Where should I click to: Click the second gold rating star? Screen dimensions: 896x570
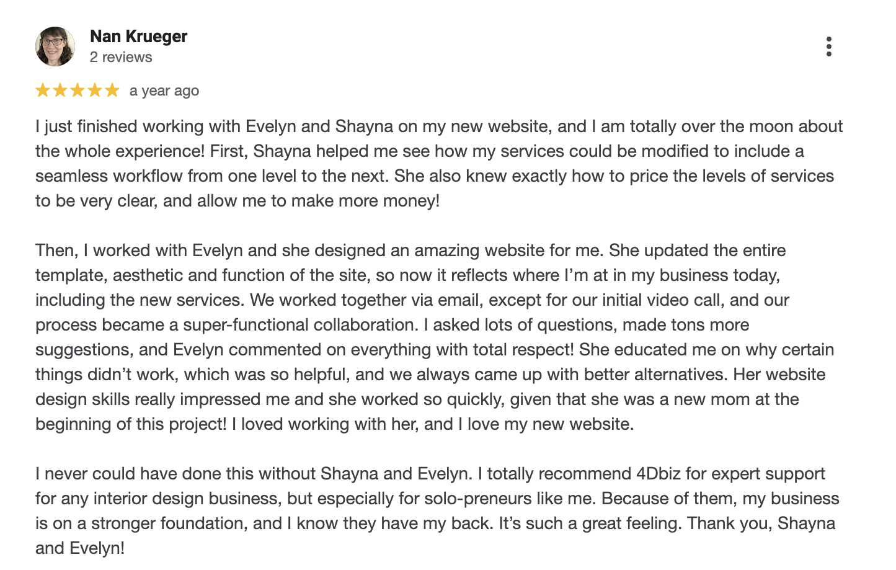click(x=60, y=91)
